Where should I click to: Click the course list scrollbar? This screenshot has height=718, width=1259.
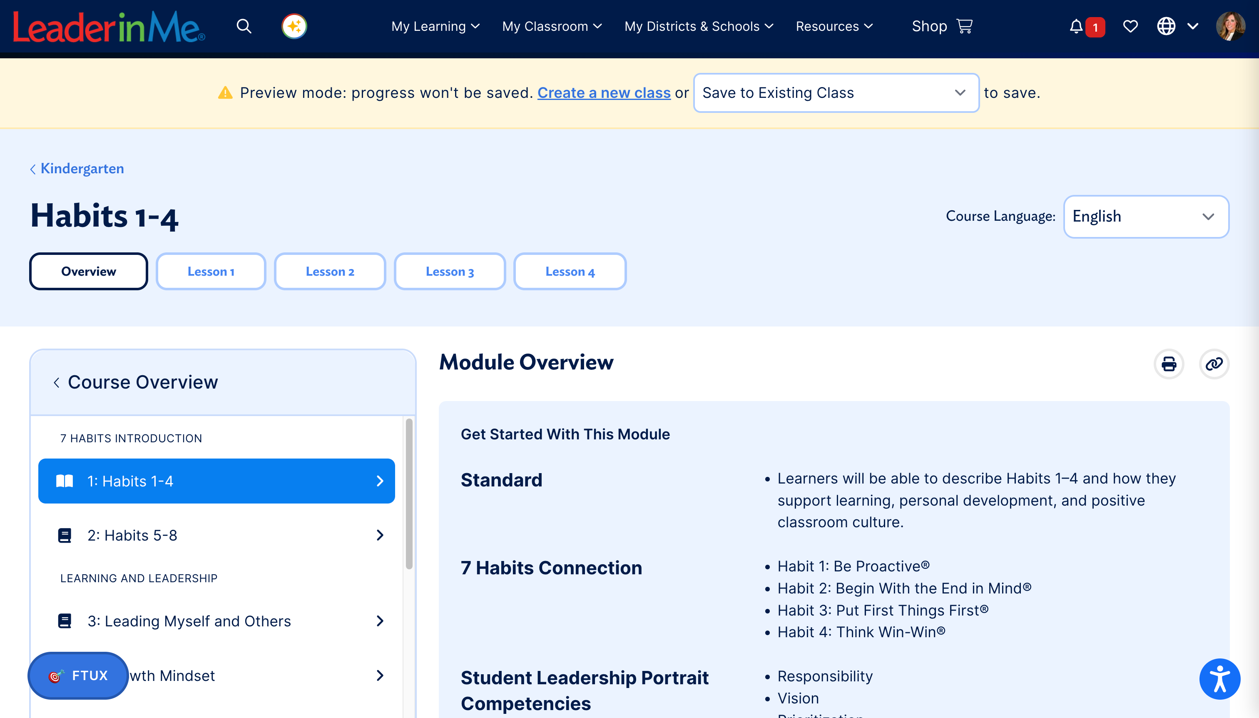[409, 494]
